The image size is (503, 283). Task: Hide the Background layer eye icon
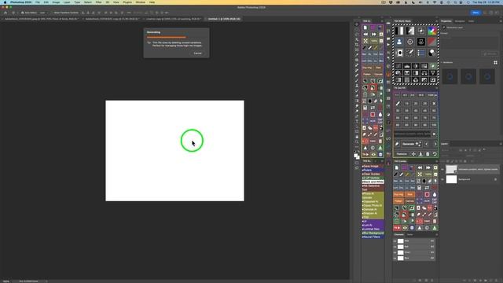[442, 179]
